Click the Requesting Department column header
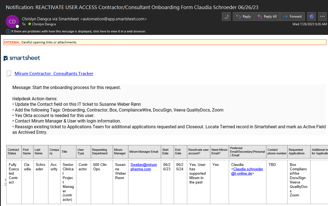328x206 pixels. (102, 151)
